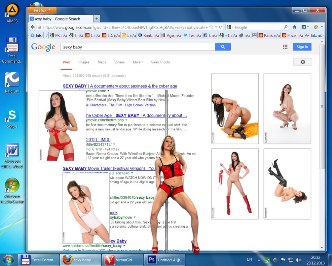Launch the AIMP3 desktop shortcut
The width and height of the screenshot is (332, 266).
12,13
